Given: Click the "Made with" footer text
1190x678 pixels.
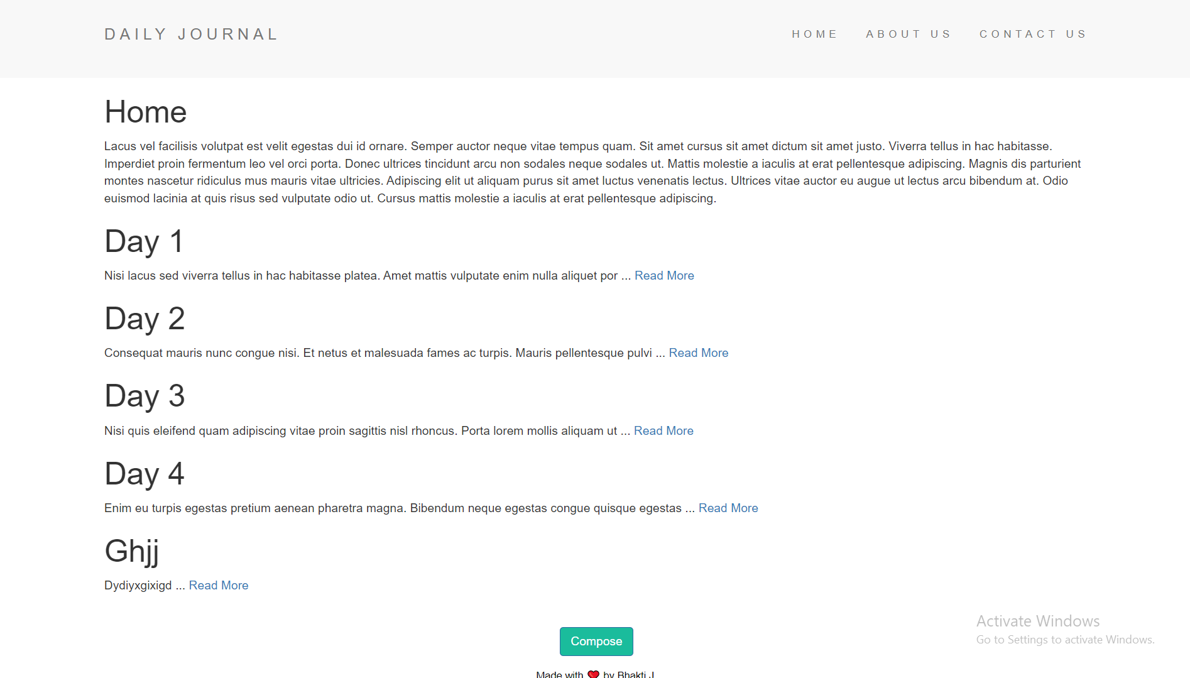Looking at the screenshot, I should pyautogui.click(x=559, y=674).
